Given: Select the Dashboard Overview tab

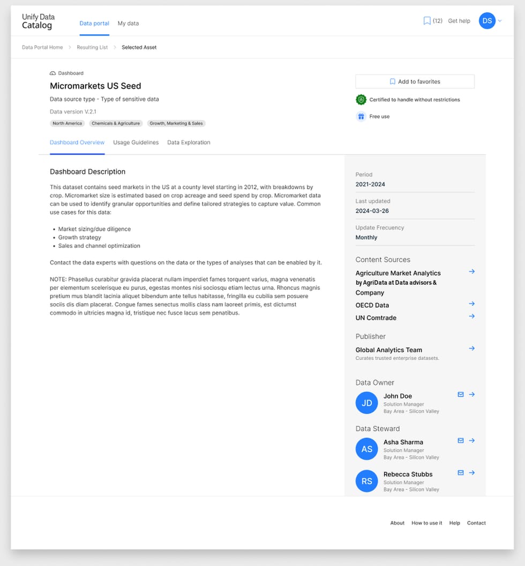Looking at the screenshot, I should pyautogui.click(x=77, y=142).
